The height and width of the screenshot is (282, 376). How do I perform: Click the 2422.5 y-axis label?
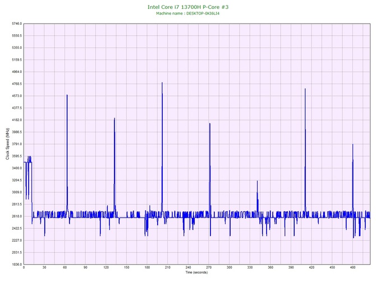click(17, 228)
